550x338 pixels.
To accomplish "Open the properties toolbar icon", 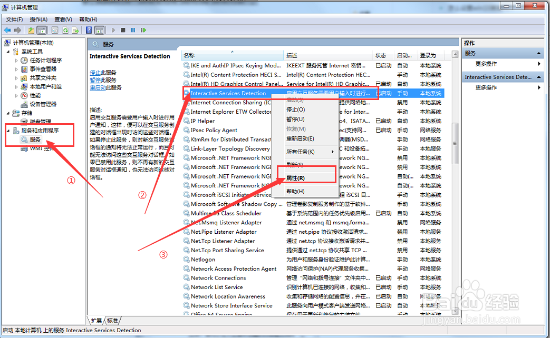I will tap(55, 30).
